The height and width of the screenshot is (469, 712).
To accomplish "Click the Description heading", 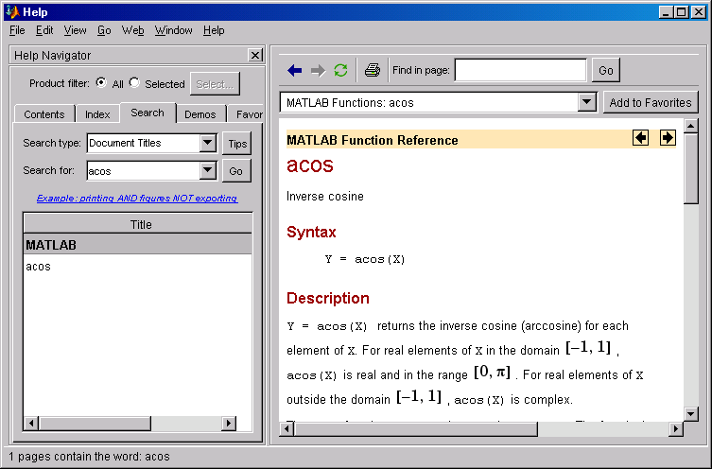I will pyautogui.click(x=328, y=298).
